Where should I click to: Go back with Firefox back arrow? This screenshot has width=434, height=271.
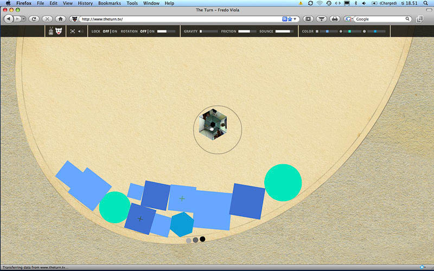point(9,19)
